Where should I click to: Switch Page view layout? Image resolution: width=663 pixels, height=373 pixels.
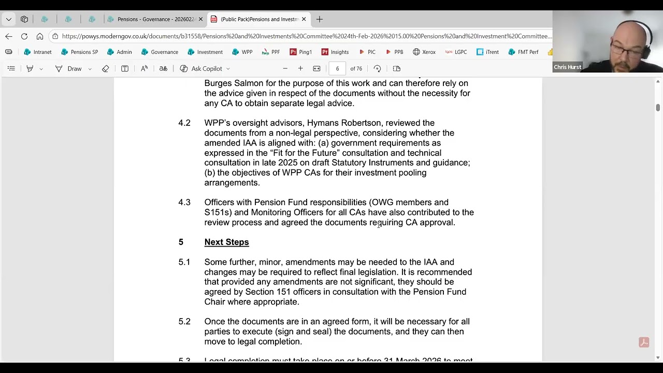click(x=397, y=68)
